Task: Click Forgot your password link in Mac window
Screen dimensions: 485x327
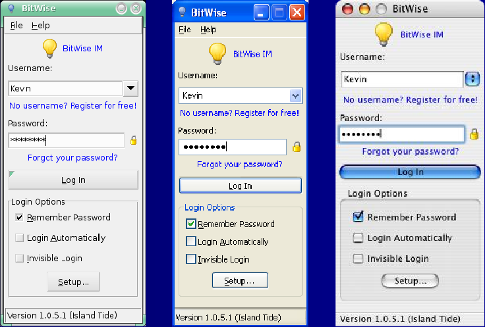Action: [x=410, y=151]
